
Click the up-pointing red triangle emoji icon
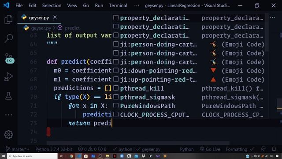213,79
